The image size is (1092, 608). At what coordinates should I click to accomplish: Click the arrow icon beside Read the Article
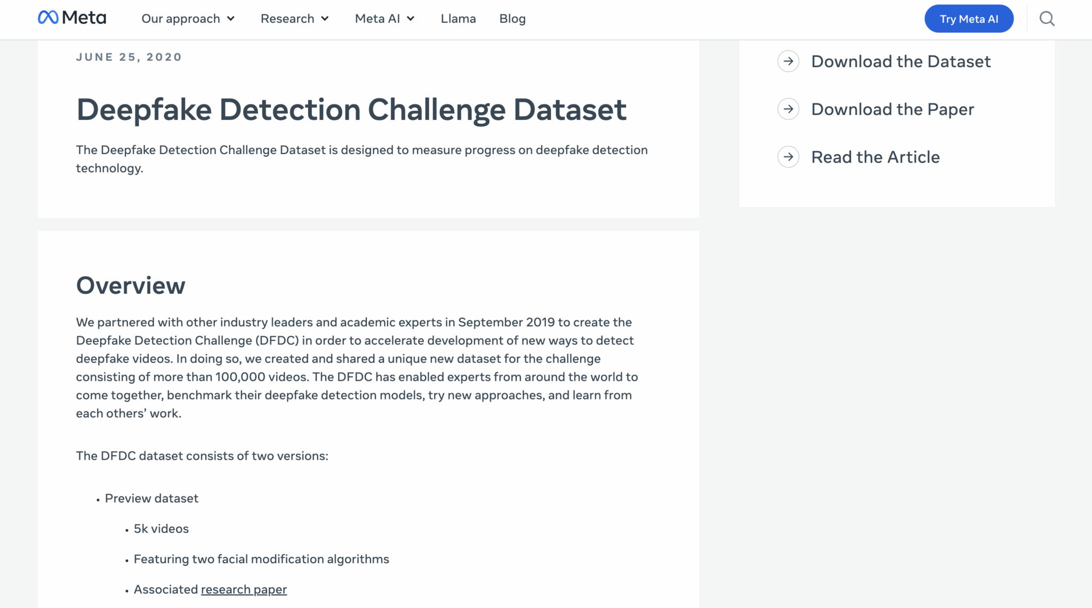(x=788, y=157)
